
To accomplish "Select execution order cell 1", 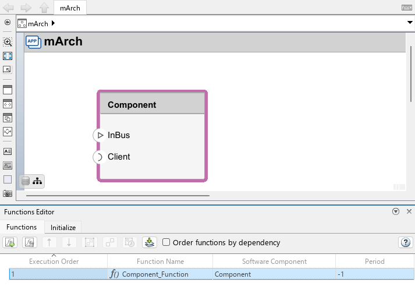I will pyautogui.click(x=58, y=274).
